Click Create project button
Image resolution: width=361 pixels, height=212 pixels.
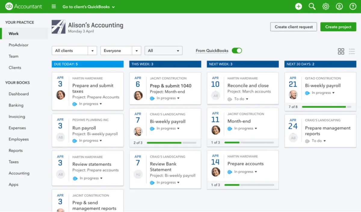coord(338,27)
